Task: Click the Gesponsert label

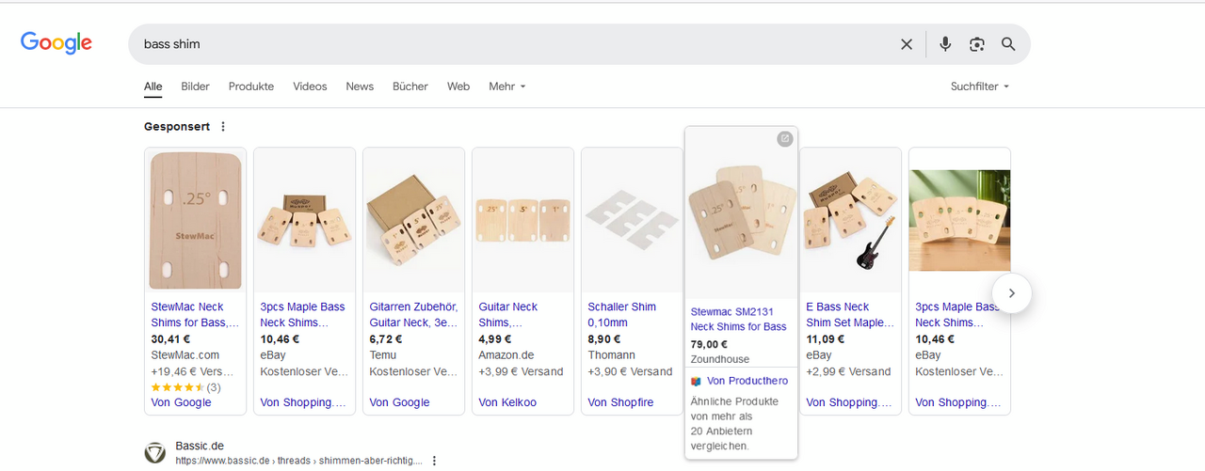Action: click(x=177, y=127)
